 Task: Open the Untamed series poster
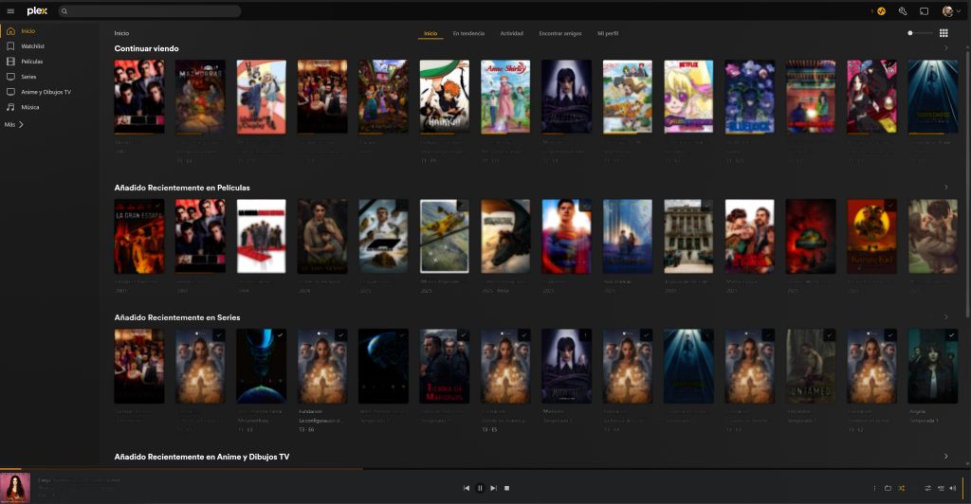coord(811,366)
